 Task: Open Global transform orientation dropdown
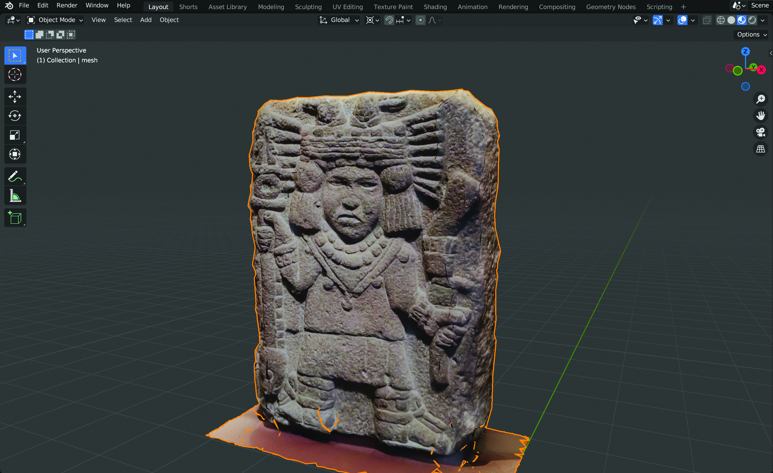click(338, 20)
